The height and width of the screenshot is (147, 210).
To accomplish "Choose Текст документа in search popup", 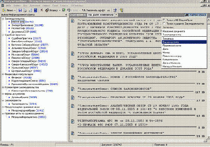I will point(184,35).
